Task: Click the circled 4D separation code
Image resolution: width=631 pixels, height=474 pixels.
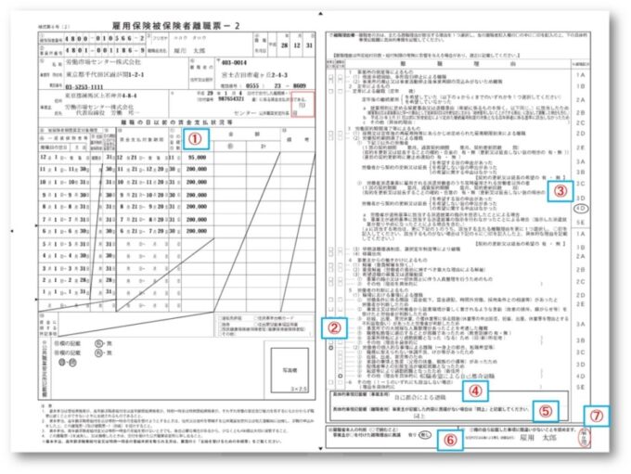Action: [x=581, y=209]
